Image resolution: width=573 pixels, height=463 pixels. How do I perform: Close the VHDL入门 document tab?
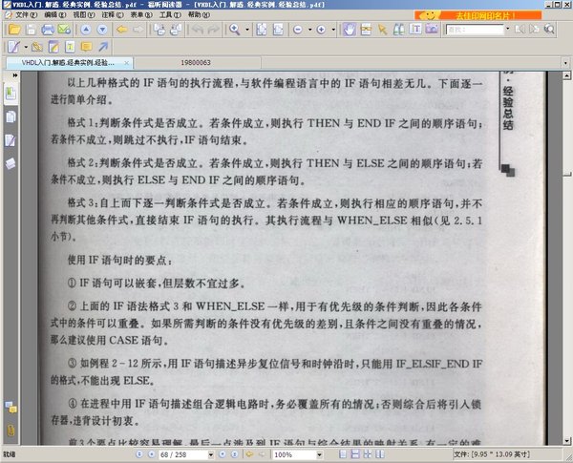click(126, 63)
